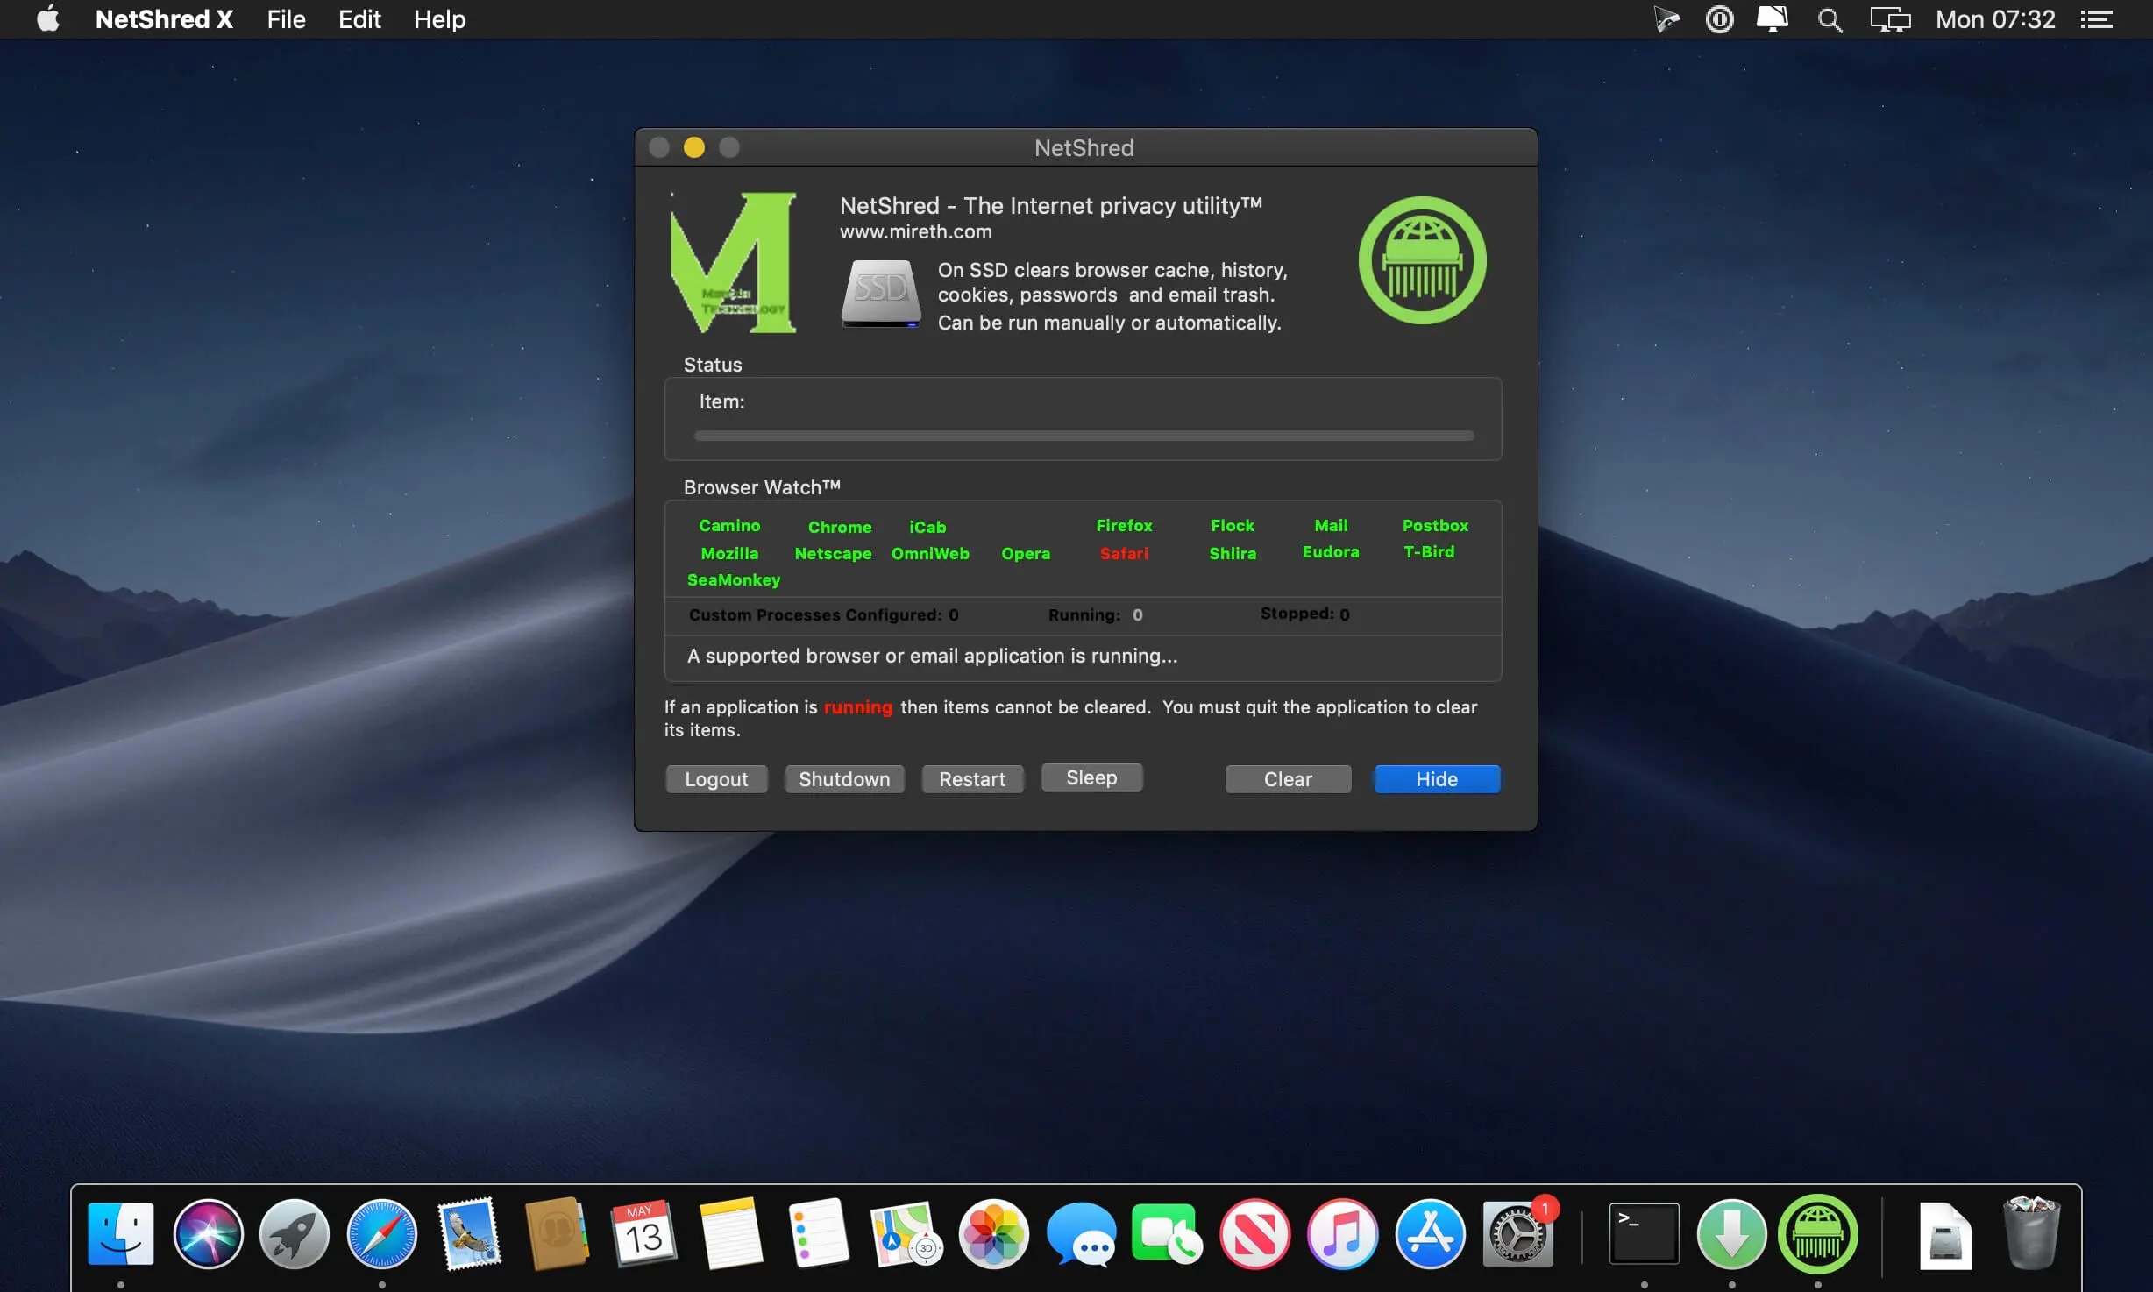This screenshot has width=2153, height=1292.
Task: Open App Store from the Dock
Action: click(1431, 1233)
